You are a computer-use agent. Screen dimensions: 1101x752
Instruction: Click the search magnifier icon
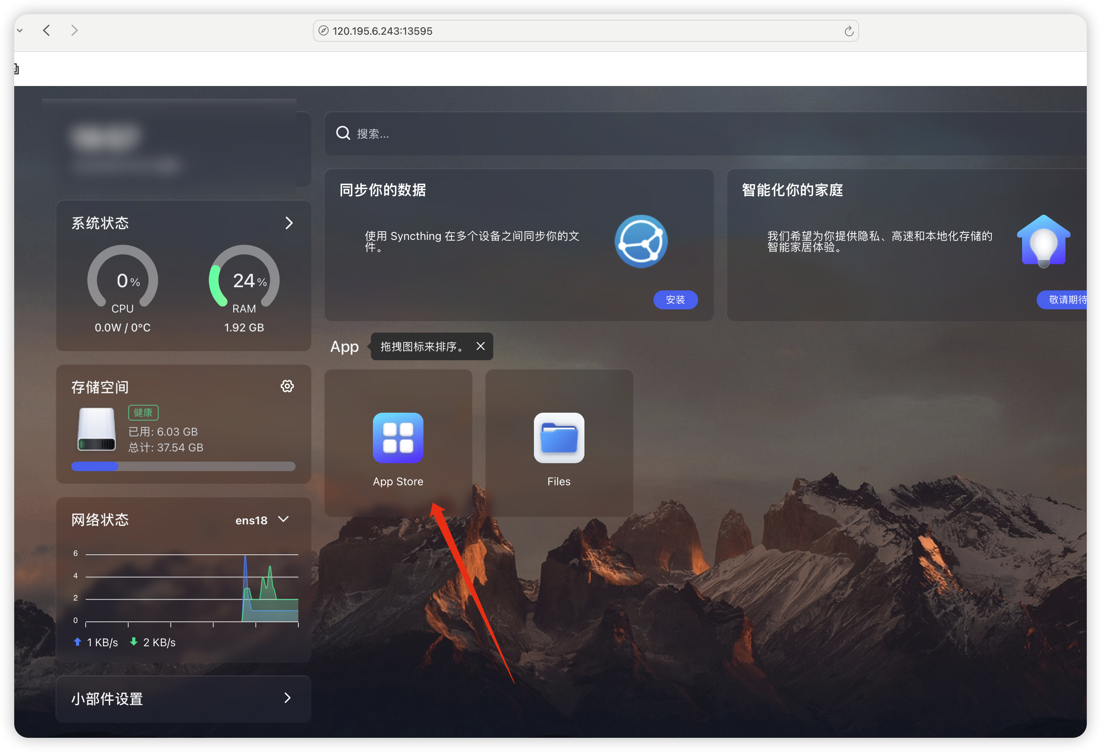coord(343,133)
